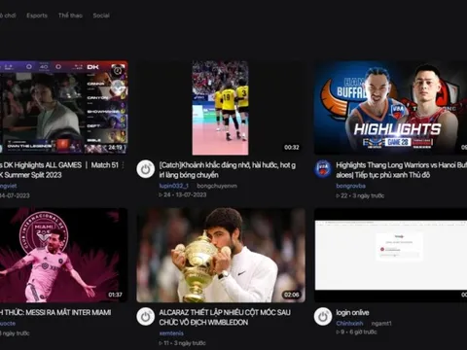Open title 'ALCARAZ THIẾT LẬP NHIỀU CỘT MỐC'

coord(225,317)
